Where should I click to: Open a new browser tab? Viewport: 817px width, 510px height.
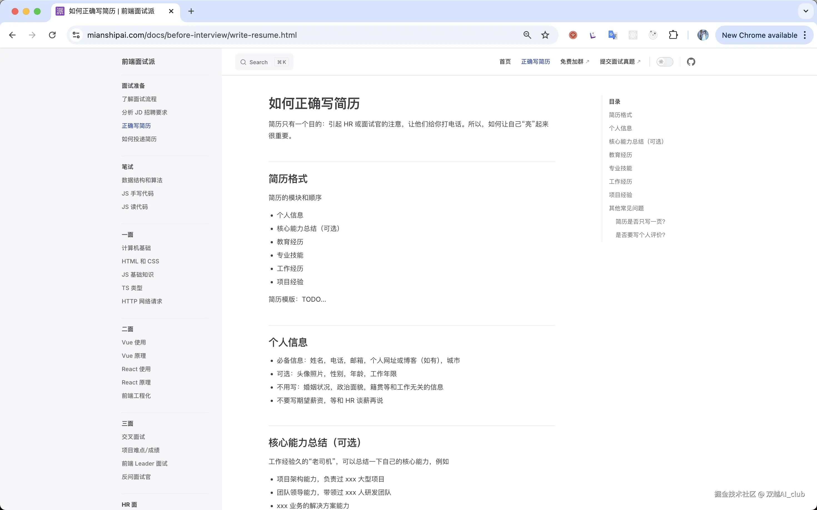191,11
